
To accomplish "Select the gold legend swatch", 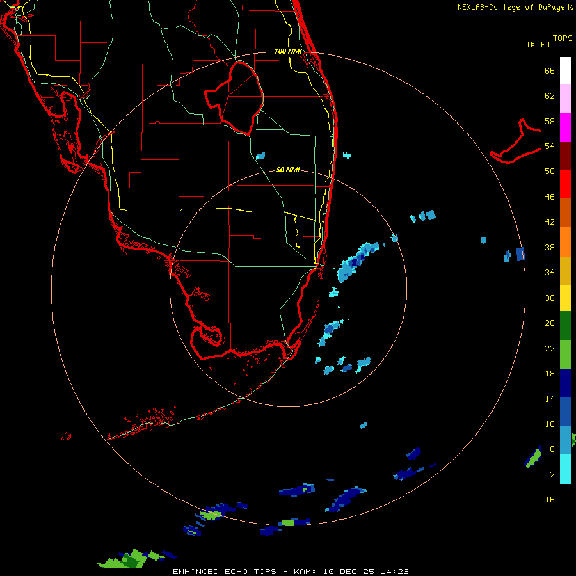I will click(565, 271).
